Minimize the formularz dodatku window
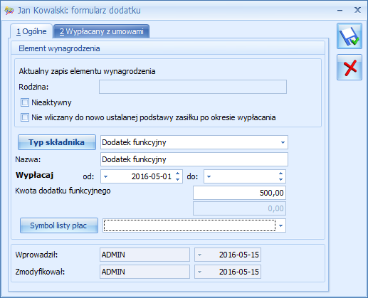 [x=340, y=11]
